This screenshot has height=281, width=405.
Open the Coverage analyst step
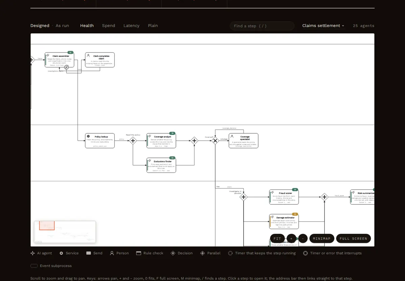click(x=161, y=141)
